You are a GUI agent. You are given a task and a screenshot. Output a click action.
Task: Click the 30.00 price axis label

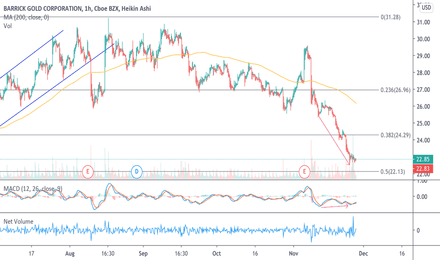[423, 39]
